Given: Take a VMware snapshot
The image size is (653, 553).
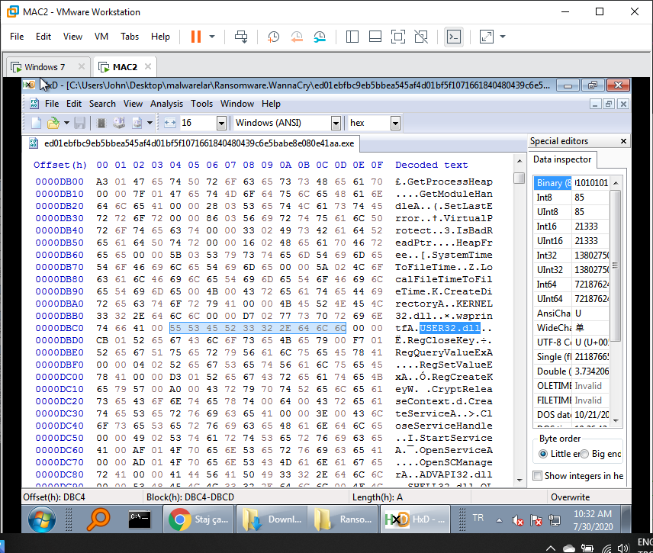Looking at the screenshot, I should pos(273,37).
